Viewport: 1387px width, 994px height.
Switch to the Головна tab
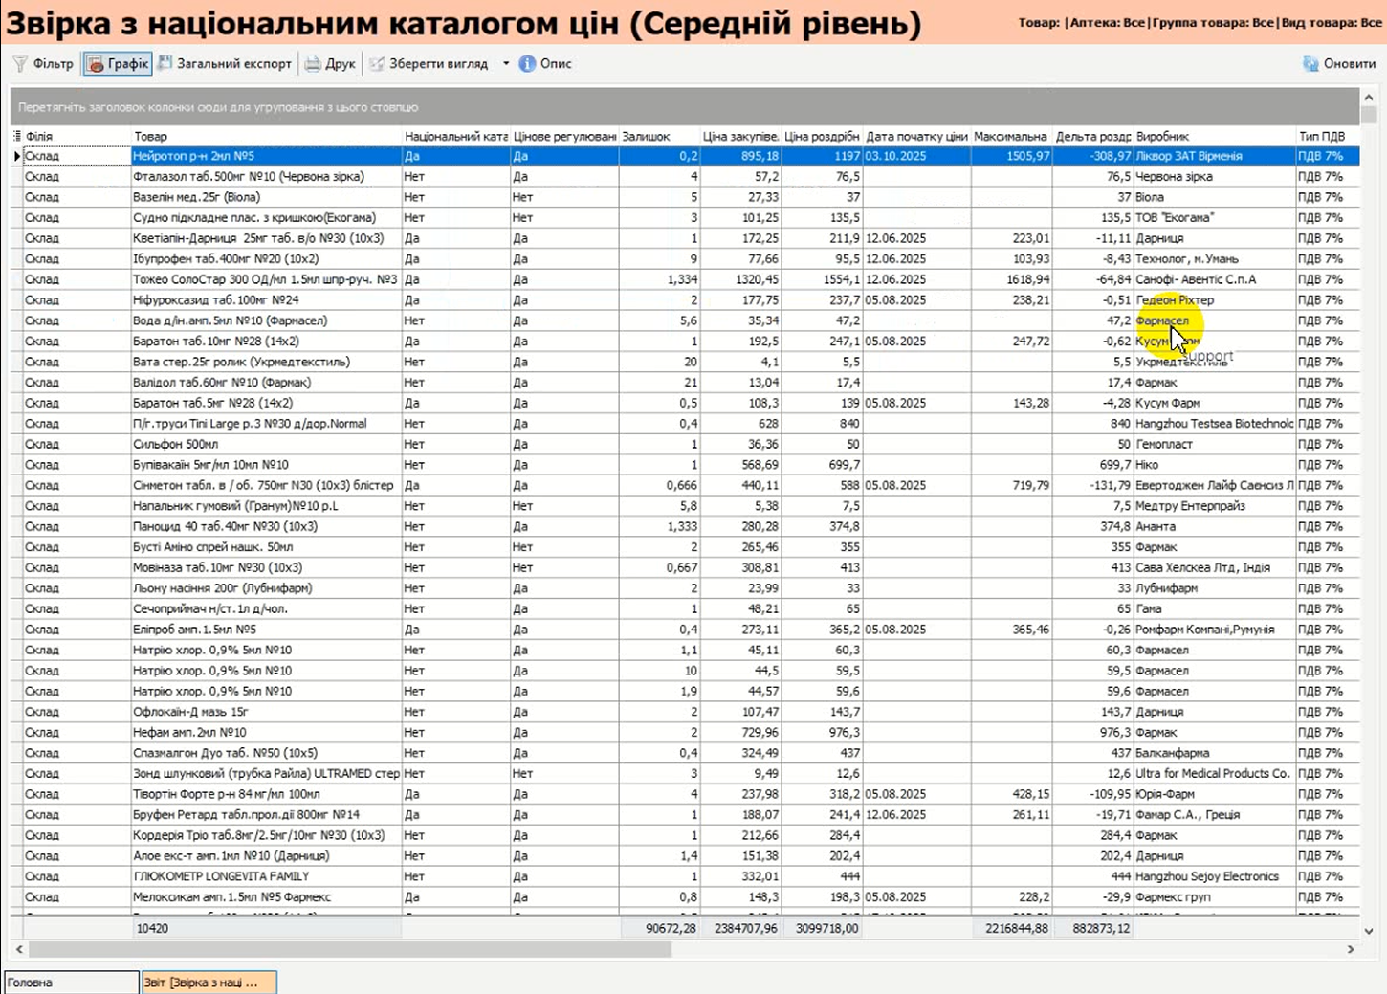coord(72,983)
